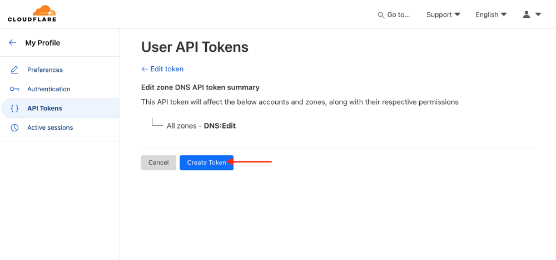Screen dimensions: 556x260
Task: Click the Authentication key icon
Action: pyautogui.click(x=14, y=89)
